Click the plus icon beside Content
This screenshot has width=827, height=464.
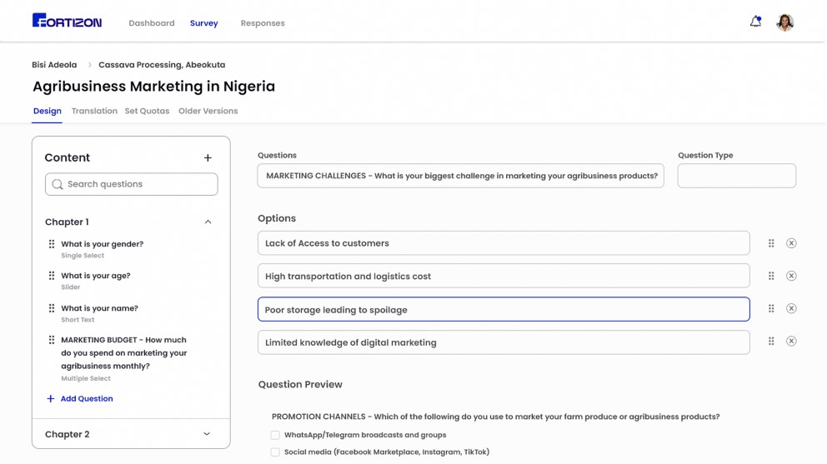(208, 157)
